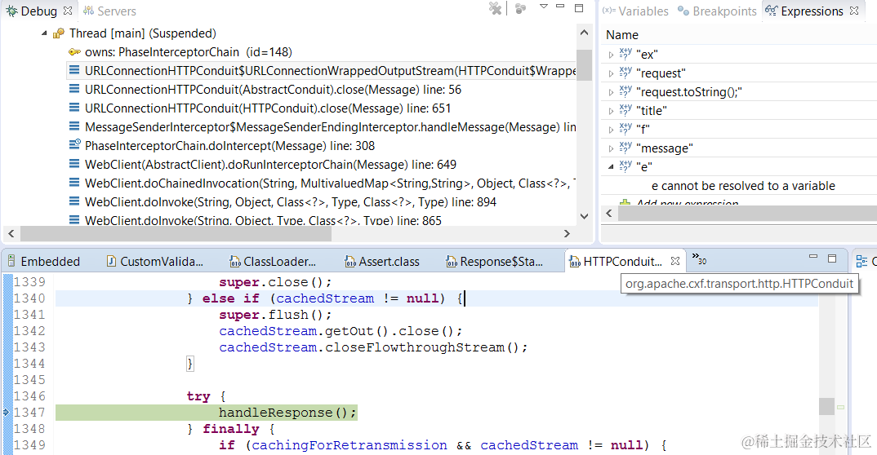
Task: Switch to the Servers tab
Action: pos(109,11)
